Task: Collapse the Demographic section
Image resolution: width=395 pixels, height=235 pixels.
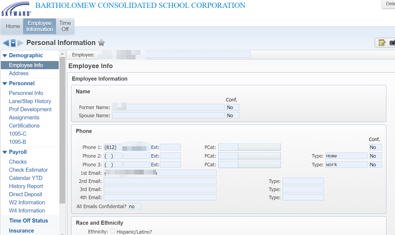Action: 5,56
